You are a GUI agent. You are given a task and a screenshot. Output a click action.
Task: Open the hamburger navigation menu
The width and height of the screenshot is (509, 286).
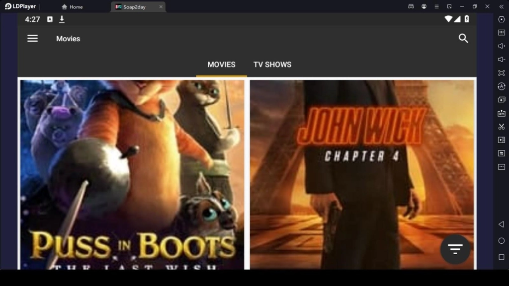(x=32, y=39)
